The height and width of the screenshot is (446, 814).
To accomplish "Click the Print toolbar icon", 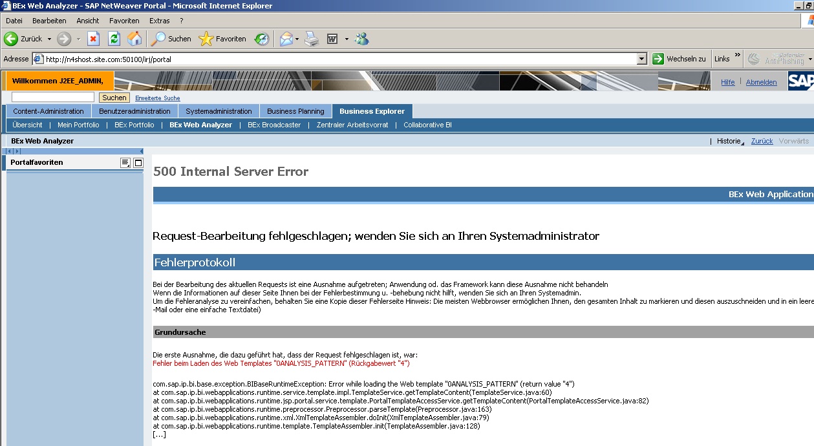I will coord(312,39).
